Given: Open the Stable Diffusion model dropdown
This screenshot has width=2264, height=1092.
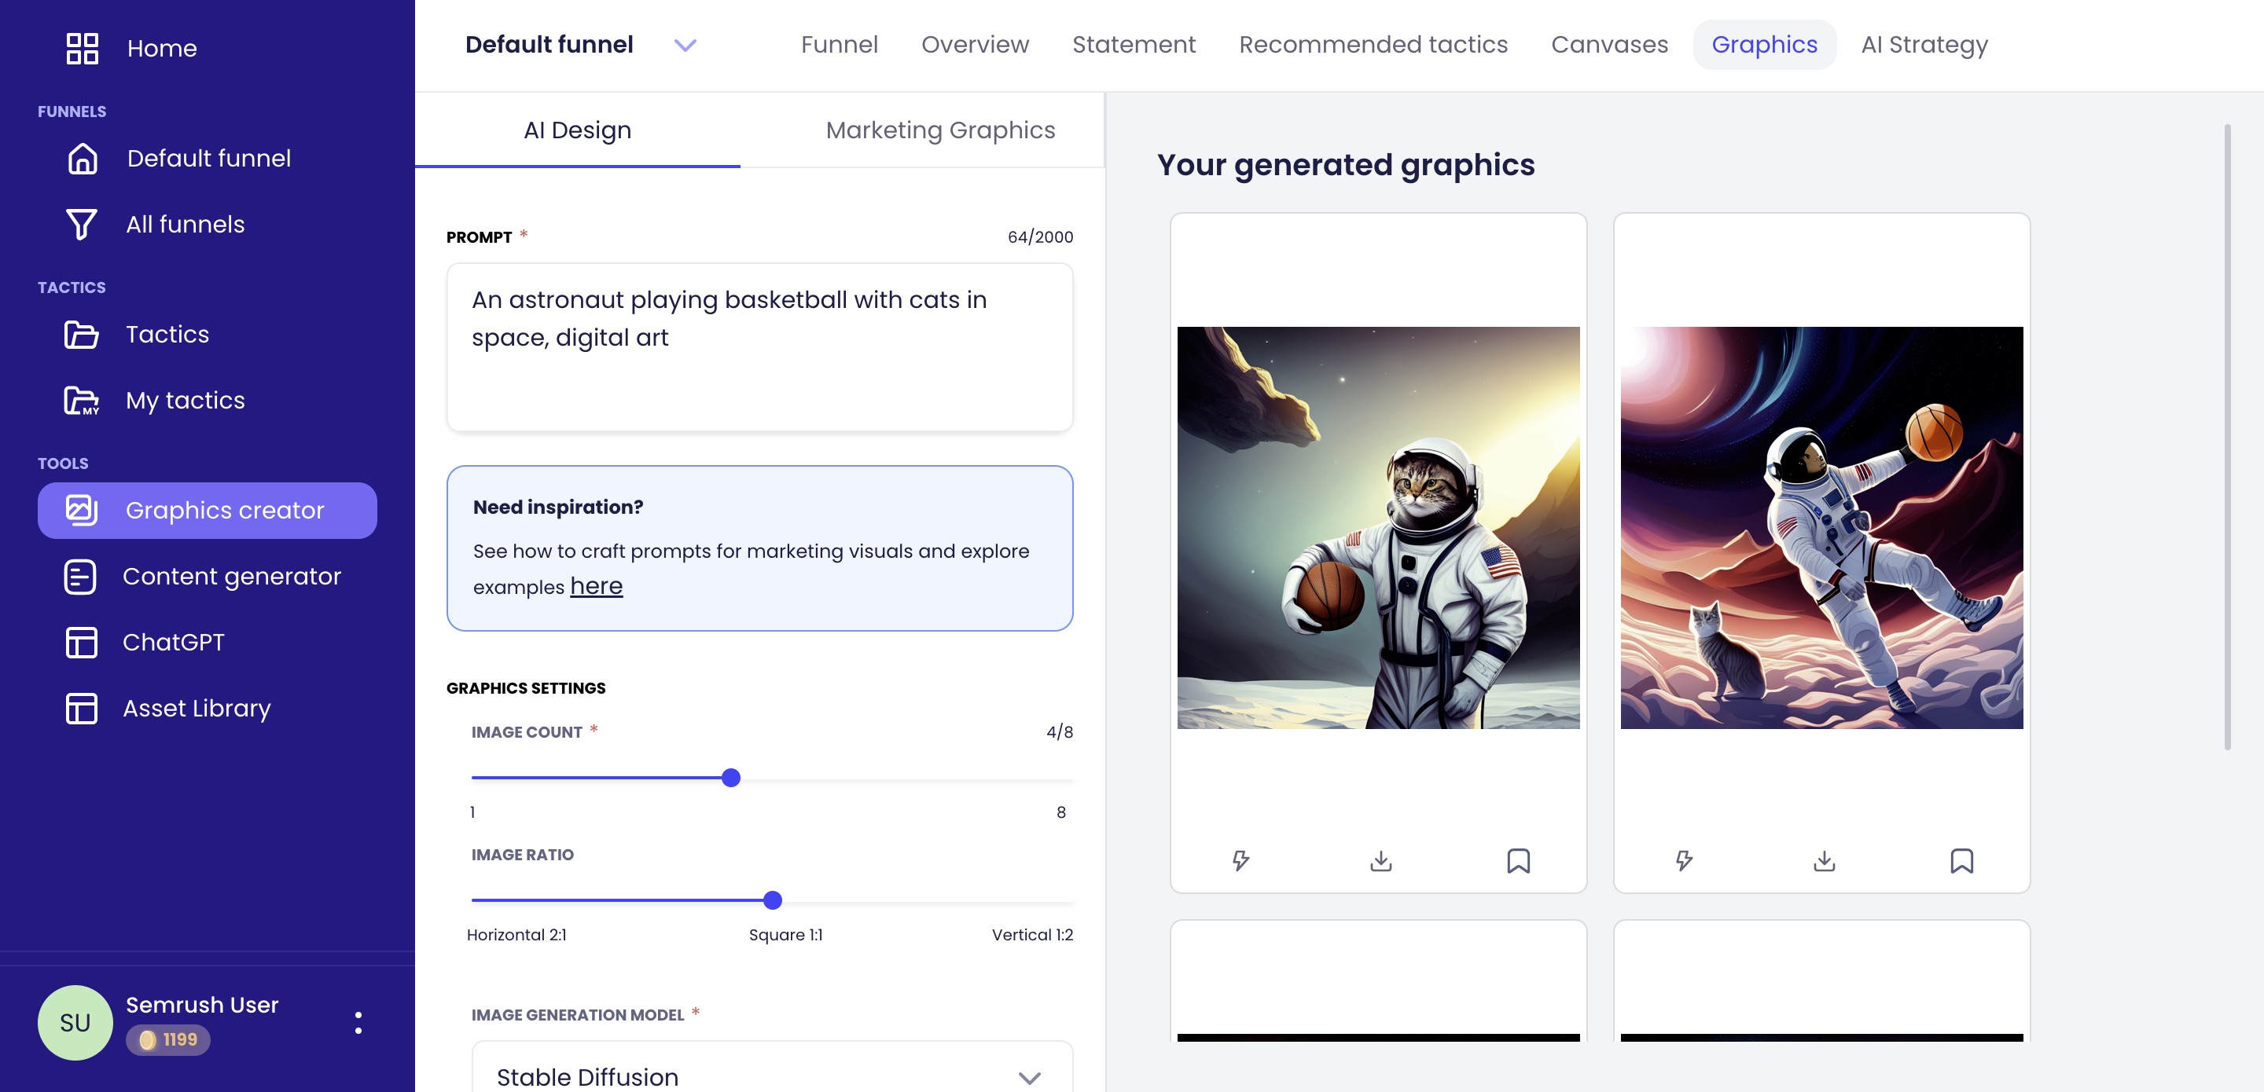Looking at the screenshot, I should [x=1029, y=1076].
